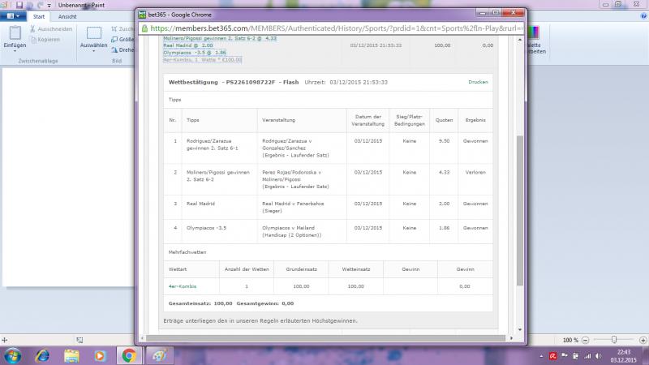Click the horizontal scrollbar right arrow in Chrome
The width and height of the screenshot is (649, 365).
pos(511,338)
